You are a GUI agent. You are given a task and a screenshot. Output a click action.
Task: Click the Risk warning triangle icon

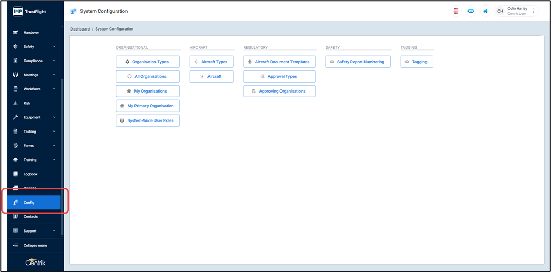(15, 103)
